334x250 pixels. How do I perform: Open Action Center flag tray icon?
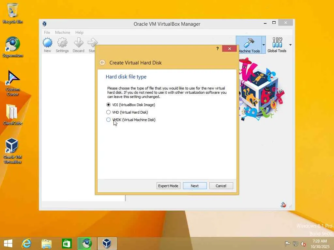287,243
